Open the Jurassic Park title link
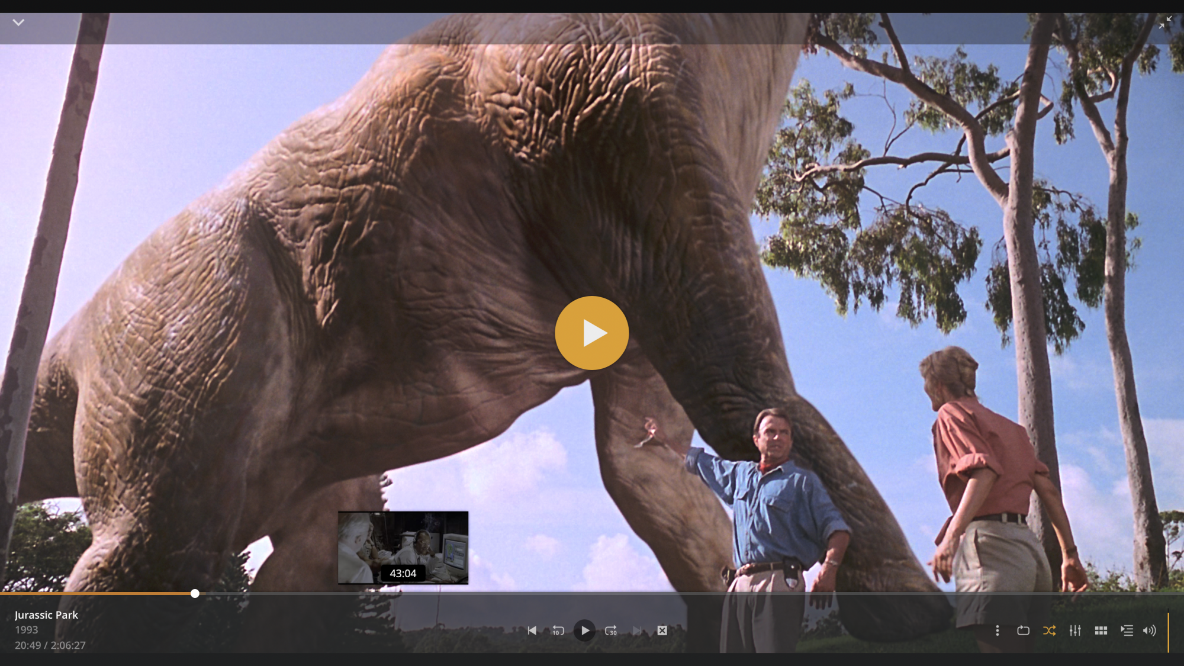This screenshot has height=666, width=1184. 46,615
